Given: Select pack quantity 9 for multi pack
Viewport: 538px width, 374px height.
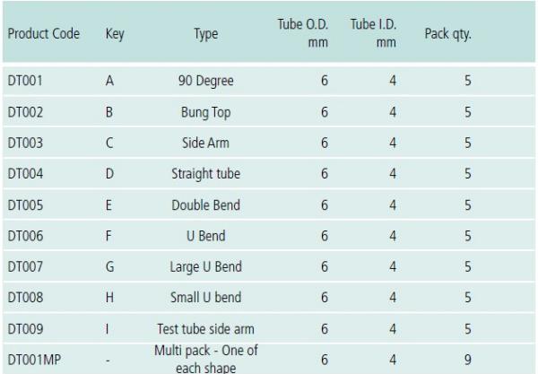Looking at the screenshot, I should [x=468, y=360].
